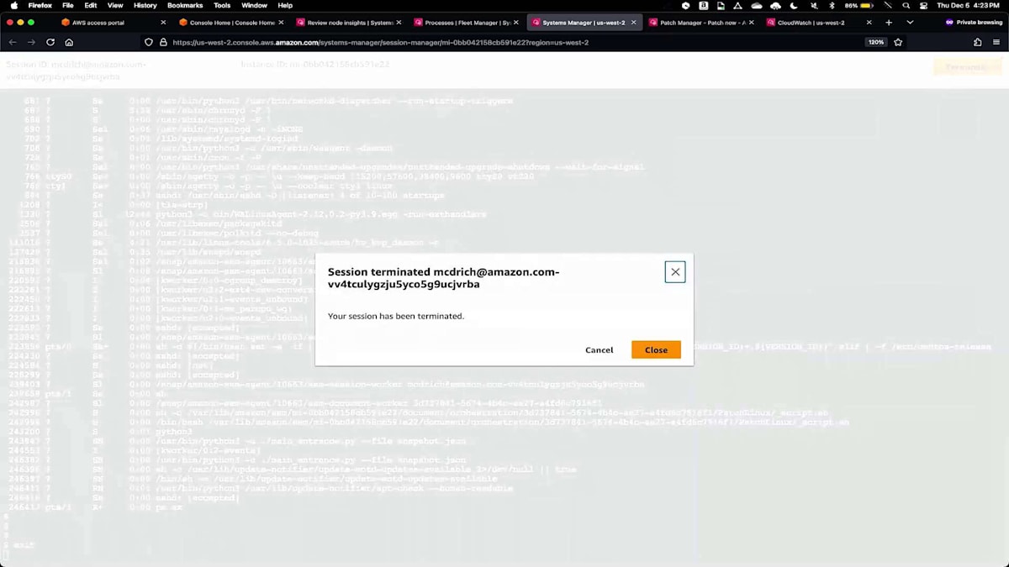Click the Private browsing indicator
This screenshot has height=567, width=1009.
974,23
